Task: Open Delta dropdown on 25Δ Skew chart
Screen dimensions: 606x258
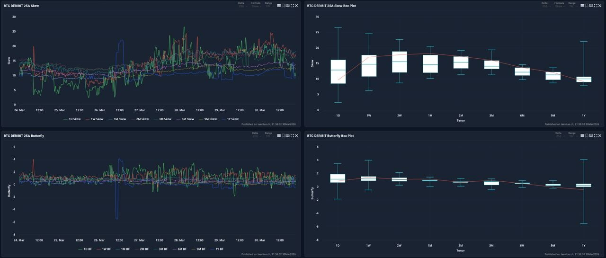Action: (241, 5)
